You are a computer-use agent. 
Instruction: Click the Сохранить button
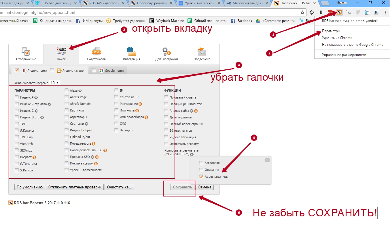(182, 187)
